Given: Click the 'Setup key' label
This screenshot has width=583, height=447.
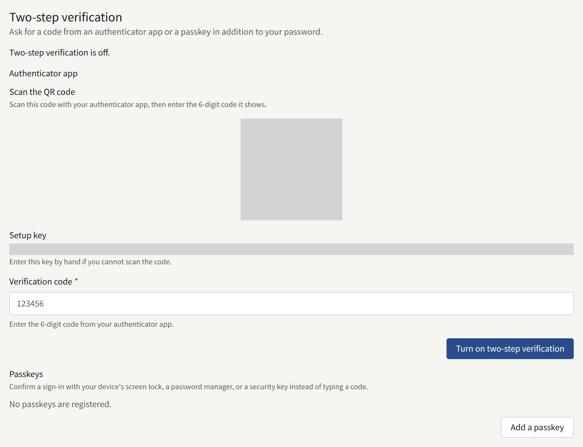Looking at the screenshot, I should (28, 235).
